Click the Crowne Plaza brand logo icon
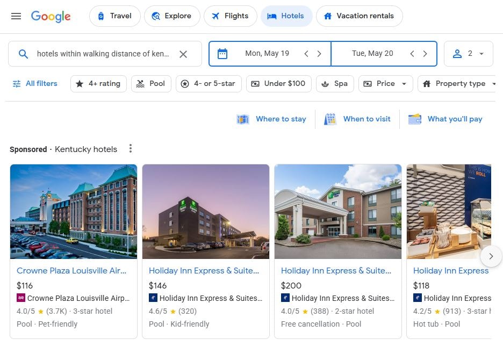The width and height of the screenshot is (503, 346). click(x=21, y=298)
